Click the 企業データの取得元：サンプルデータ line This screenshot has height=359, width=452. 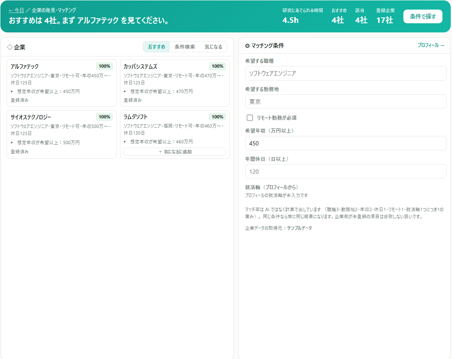[278, 228]
